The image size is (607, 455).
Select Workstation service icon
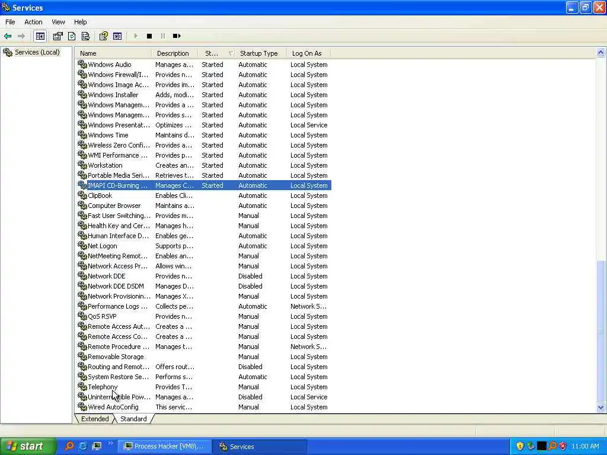82,165
